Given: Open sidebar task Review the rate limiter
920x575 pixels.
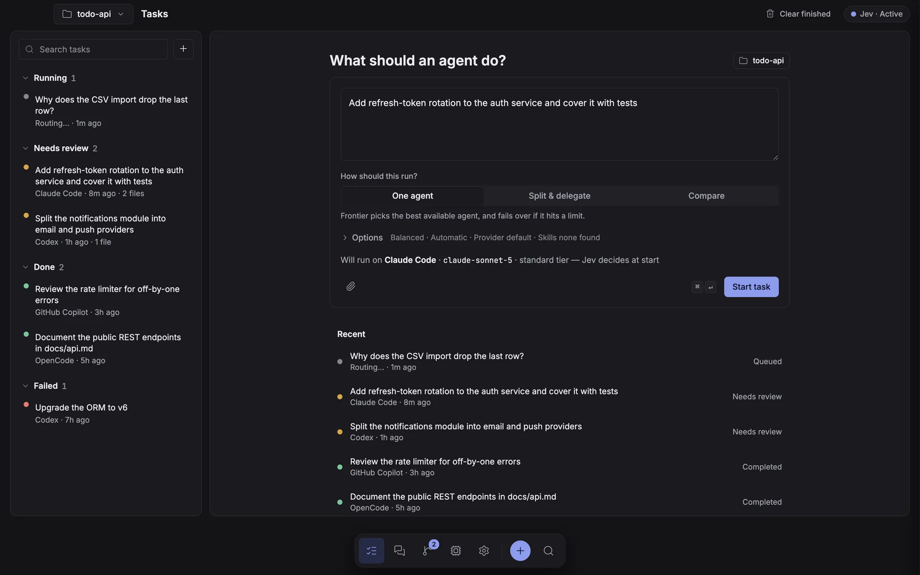Looking at the screenshot, I should [106, 300].
